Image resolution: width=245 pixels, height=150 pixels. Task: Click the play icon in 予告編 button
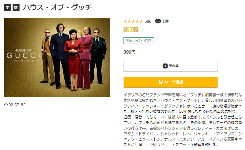coord(165,66)
